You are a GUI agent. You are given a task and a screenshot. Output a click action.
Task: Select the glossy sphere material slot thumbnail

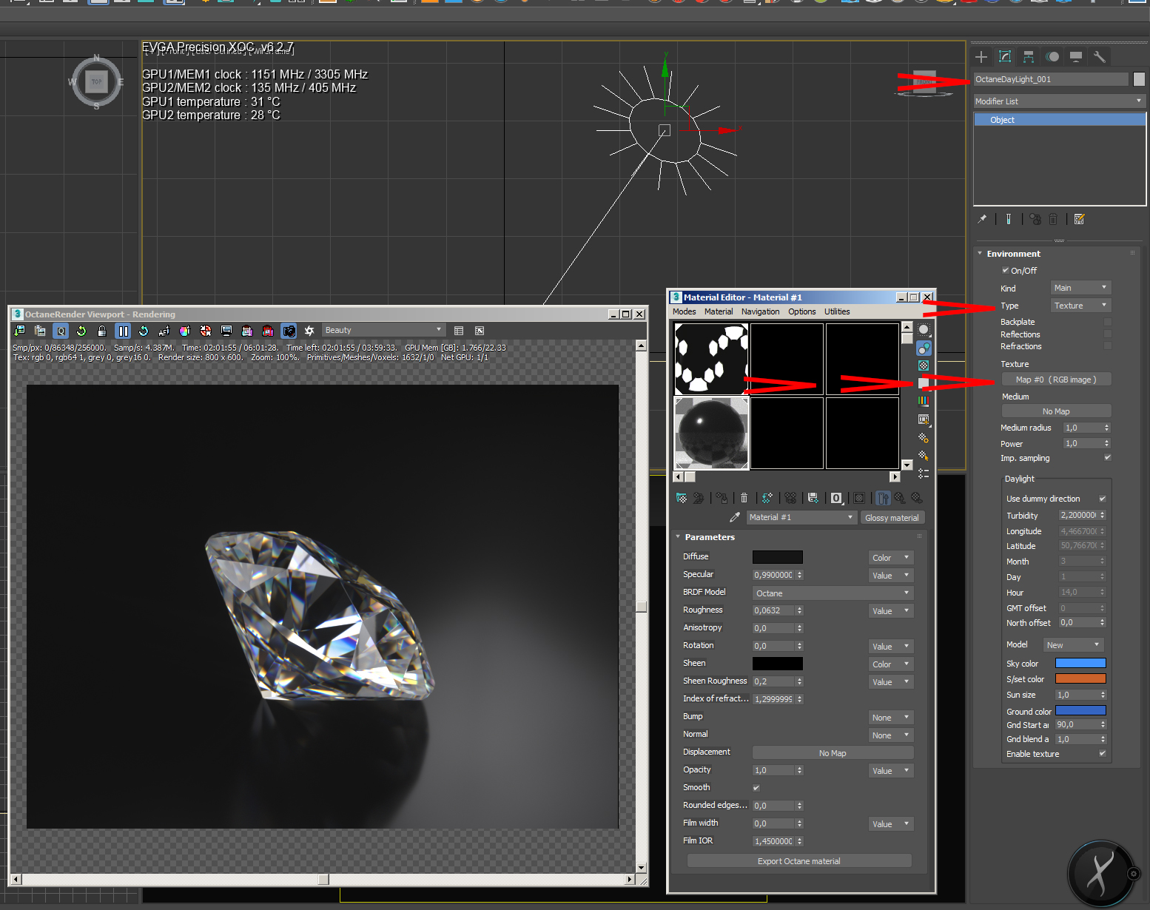tap(712, 433)
